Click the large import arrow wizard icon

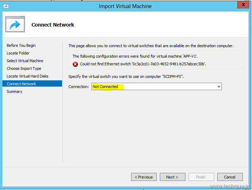tap(15, 24)
